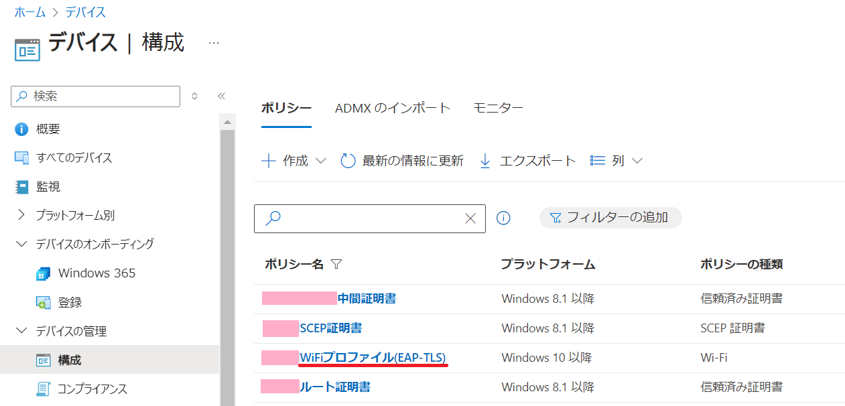The width and height of the screenshot is (845, 406).
Task: Click the up/down sort icon beside sidebar search
Action: [194, 96]
